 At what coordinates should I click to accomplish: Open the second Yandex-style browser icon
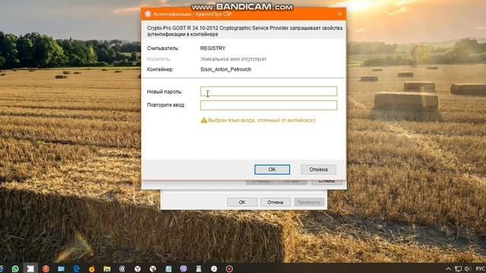point(153,268)
